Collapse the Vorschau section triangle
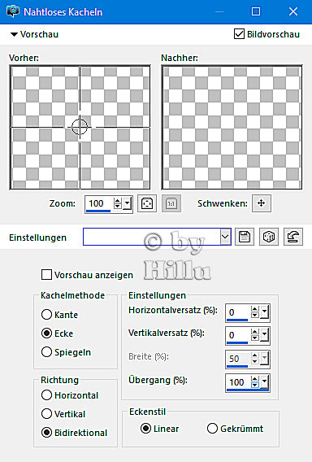 point(14,34)
